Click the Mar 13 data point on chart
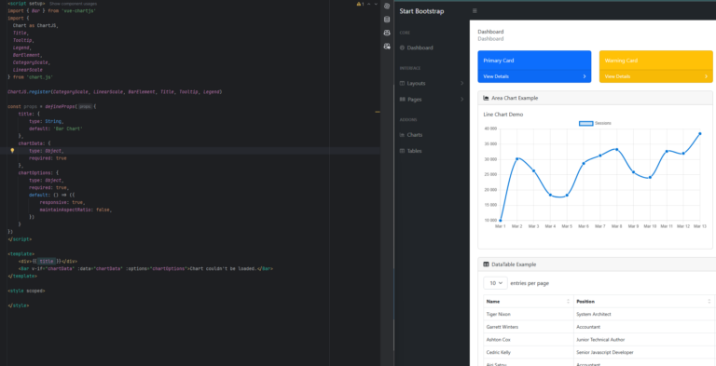 pyautogui.click(x=699, y=134)
